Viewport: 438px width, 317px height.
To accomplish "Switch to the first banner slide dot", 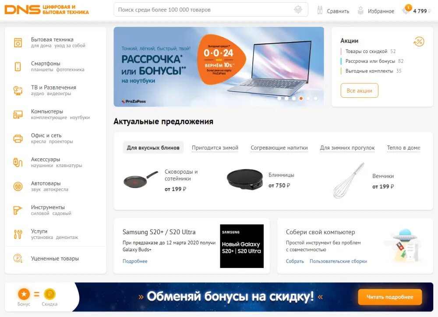I will tap(279, 98).
